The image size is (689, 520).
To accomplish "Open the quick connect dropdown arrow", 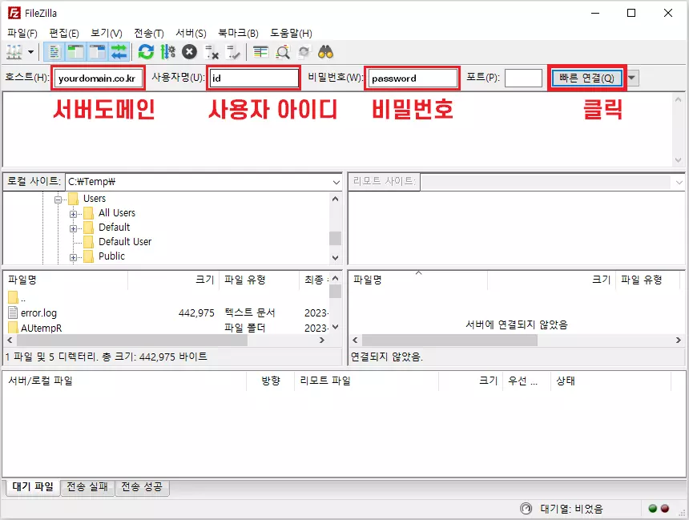I will coord(632,78).
